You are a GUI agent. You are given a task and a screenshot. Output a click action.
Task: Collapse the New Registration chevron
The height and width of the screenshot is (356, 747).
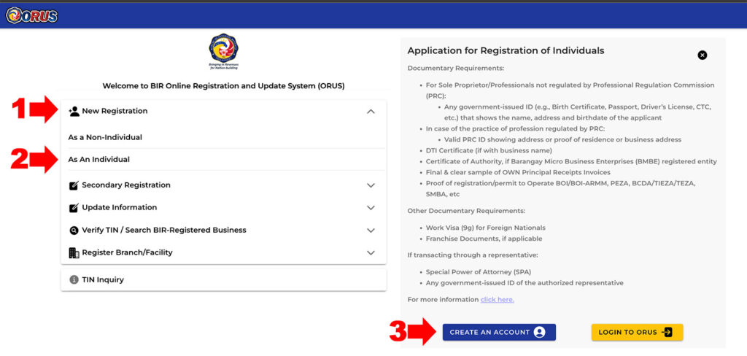click(x=371, y=112)
